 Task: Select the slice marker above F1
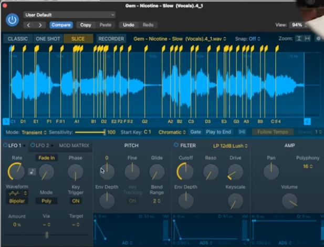pyautogui.click(x=50, y=49)
